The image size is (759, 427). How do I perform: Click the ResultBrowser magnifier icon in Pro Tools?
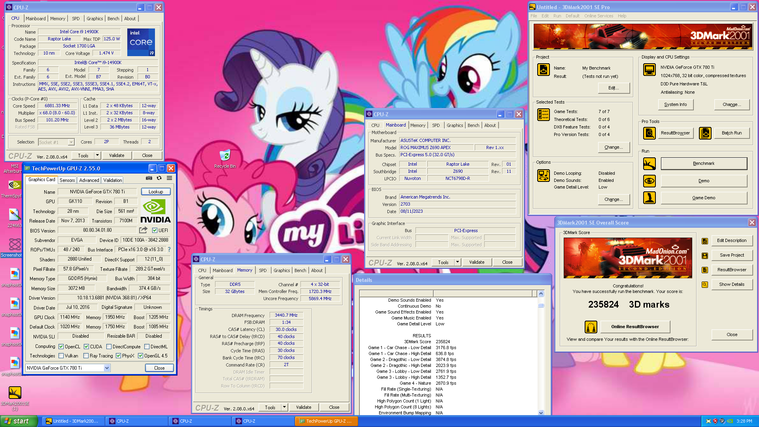pos(649,133)
